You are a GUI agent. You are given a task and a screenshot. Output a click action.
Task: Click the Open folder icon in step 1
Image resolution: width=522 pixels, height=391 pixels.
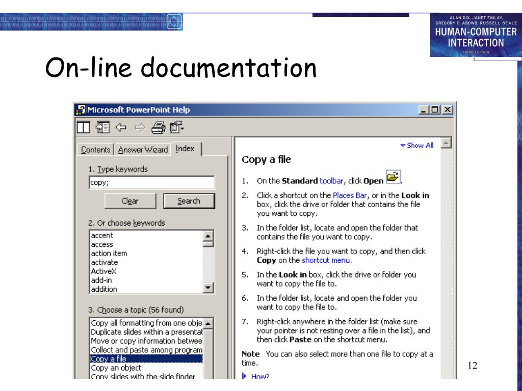tap(393, 177)
